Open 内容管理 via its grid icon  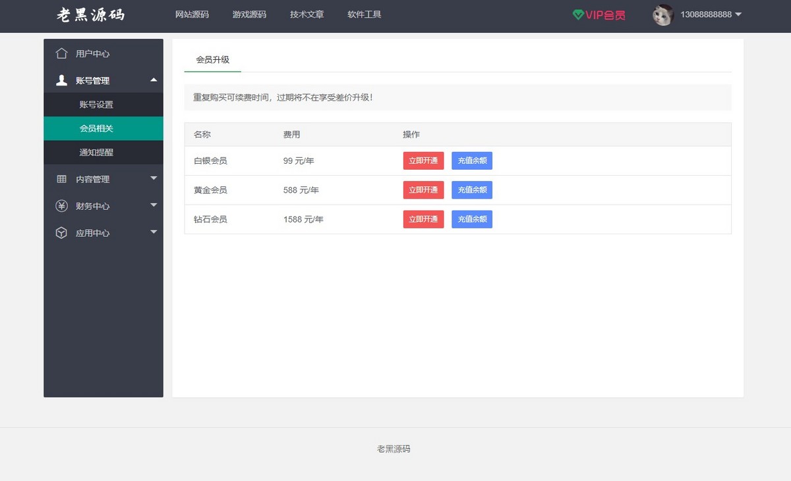coord(61,178)
